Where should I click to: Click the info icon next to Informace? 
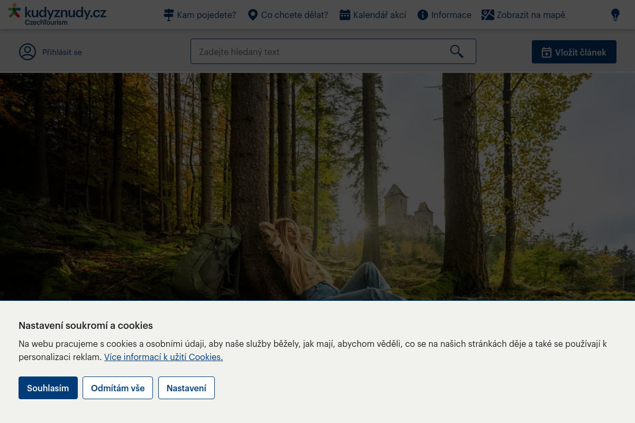pos(423,15)
